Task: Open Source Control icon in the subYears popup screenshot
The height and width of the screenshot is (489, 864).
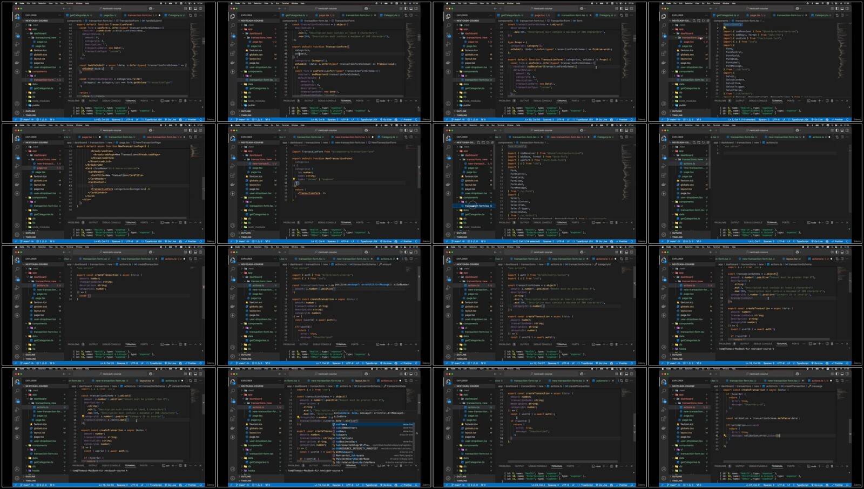Action: pos(233,400)
